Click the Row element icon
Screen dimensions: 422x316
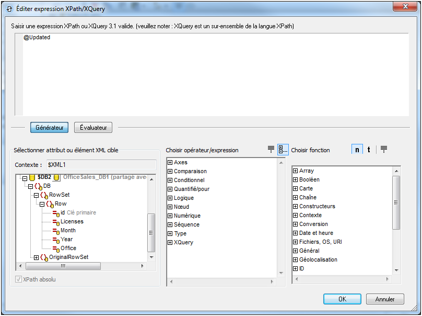point(50,204)
